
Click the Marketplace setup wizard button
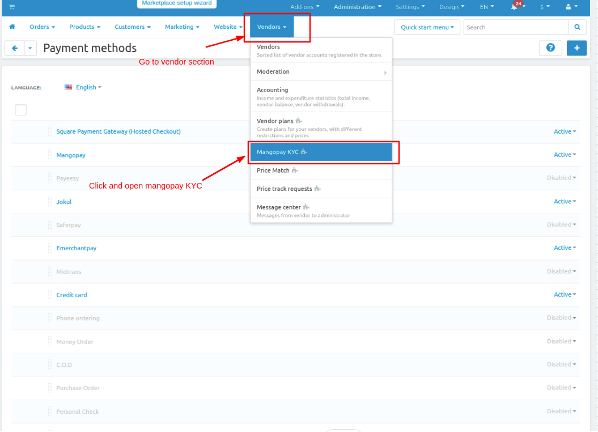(177, 3)
